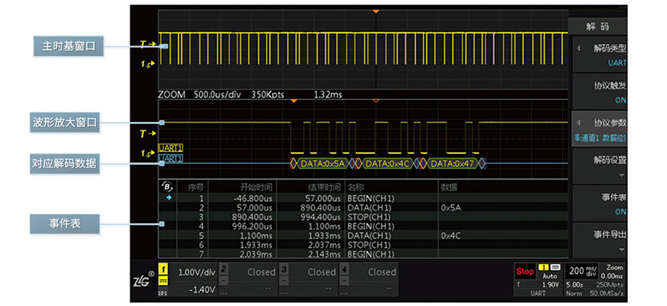Viewport: 667px width, 306px height.
Task: Click the circular B icon in event table header
Action: pyautogui.click(x=166, y=186)
